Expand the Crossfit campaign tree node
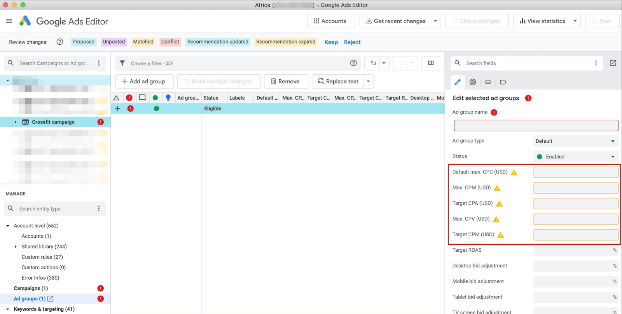This screenshot has width=622, height=314. [16, 122]
